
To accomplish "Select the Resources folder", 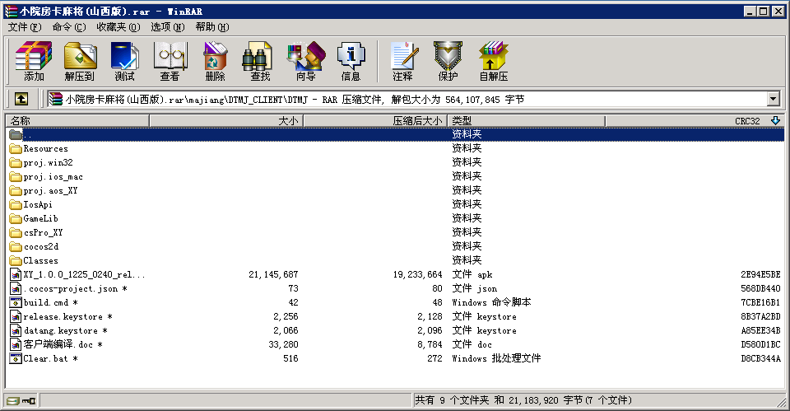I will (x=45, y=149).
